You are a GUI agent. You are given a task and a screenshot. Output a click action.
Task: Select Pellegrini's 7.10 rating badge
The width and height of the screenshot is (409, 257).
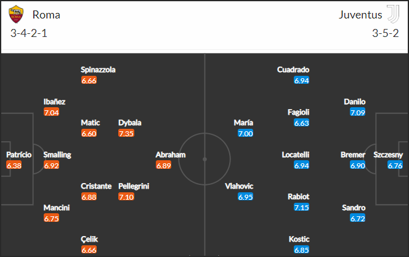coord(126,197)
